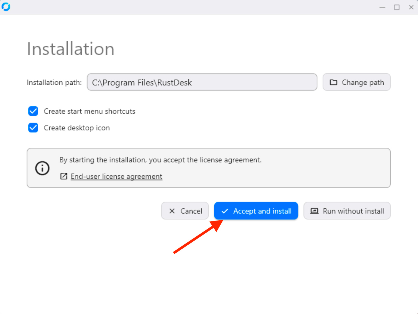Click the X icon on Cancel button

[x=172, y=211]
